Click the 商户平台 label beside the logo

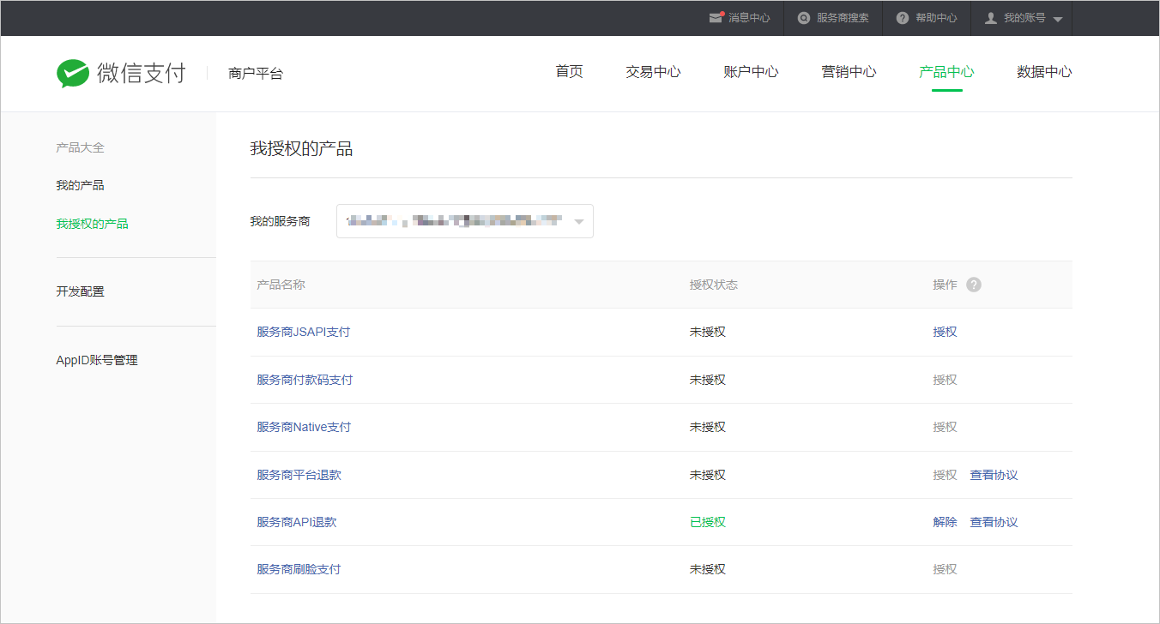256,74
